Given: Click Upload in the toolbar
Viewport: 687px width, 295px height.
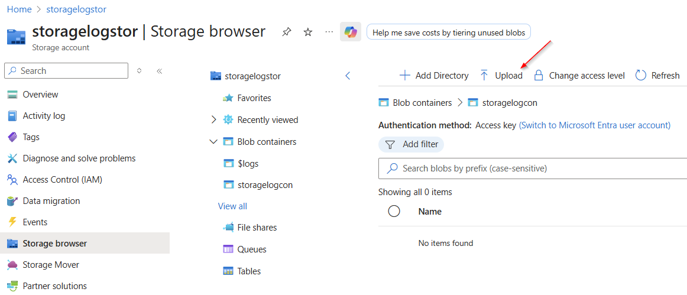Looking at the screenshot, I should [501, 76].
